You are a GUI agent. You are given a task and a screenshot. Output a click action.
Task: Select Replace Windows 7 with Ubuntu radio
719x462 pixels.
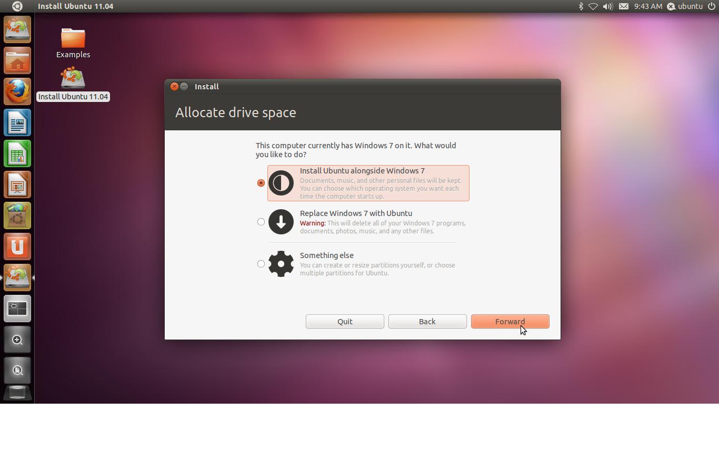[x=261, y=222]
